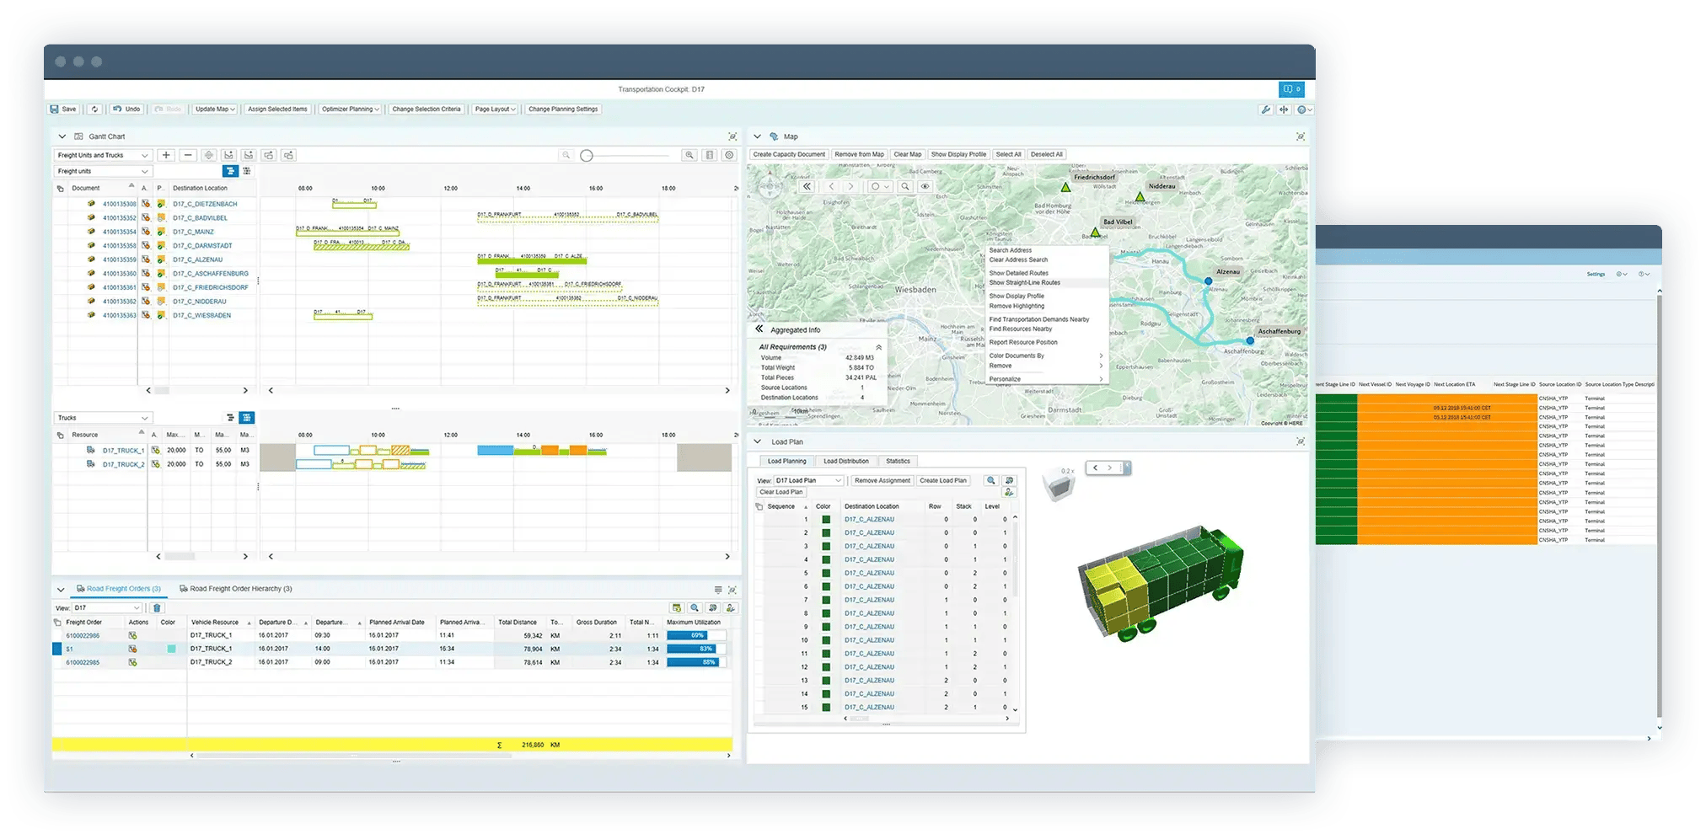Open the Freight Units and Trucks dropdown
This screenshot has width=1706, height=834.
tap(103, 155)
